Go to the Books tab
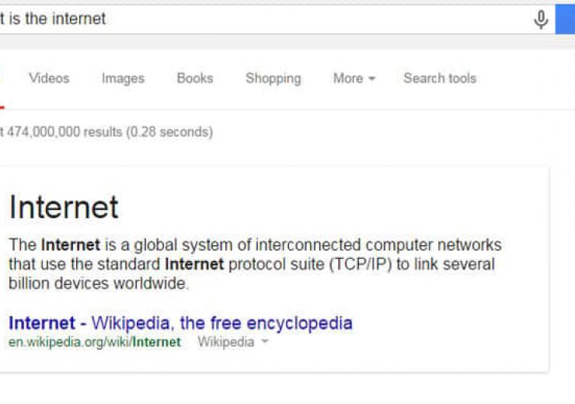 (x=194, y=78)
